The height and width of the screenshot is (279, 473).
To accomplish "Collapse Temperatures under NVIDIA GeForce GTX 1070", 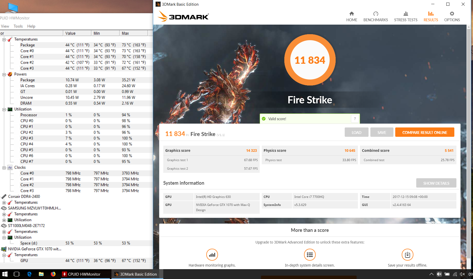I will coord(4,255).
